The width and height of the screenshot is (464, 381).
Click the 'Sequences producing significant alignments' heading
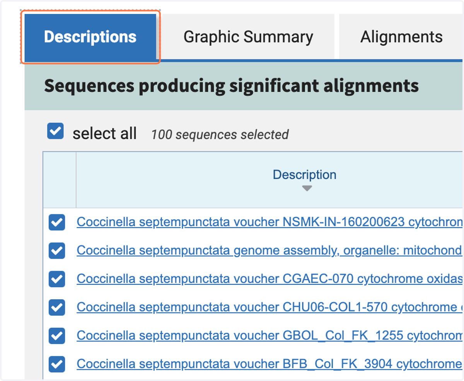pyautogui.click(x=231, y=85)
